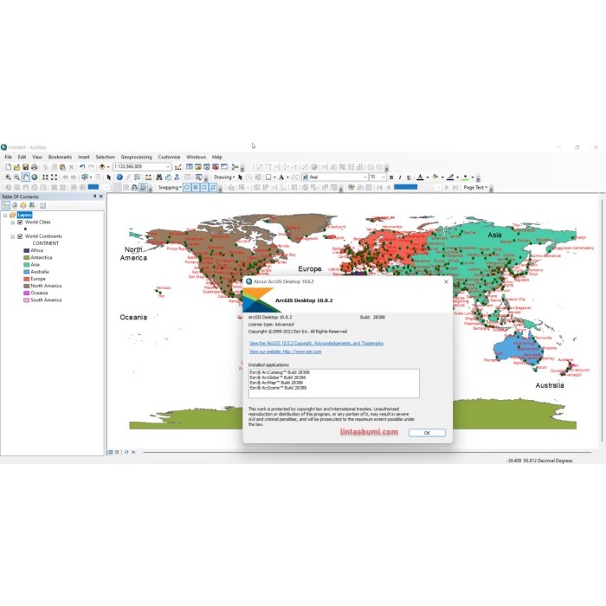Open ArcGIS 10.8.2 Copyright and Trademarks link

pos(316,343)
